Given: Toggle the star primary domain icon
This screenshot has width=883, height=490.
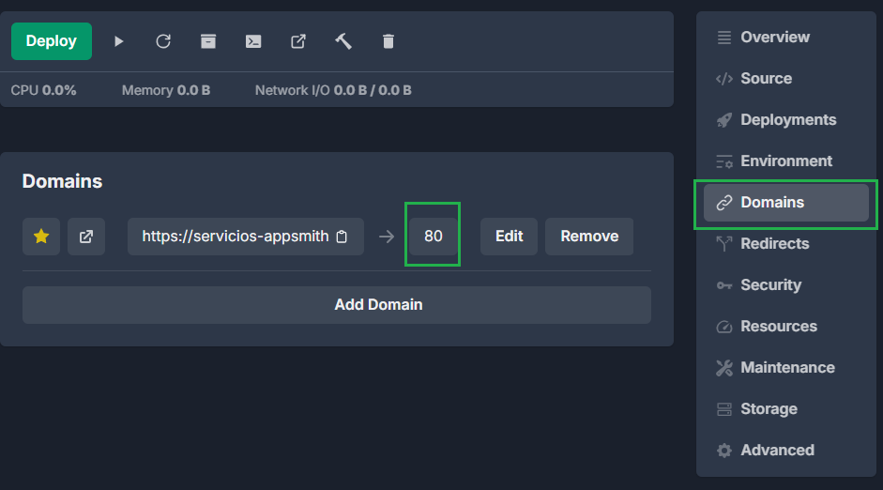Looking at the screenshot, I should (x=41, y=237).
